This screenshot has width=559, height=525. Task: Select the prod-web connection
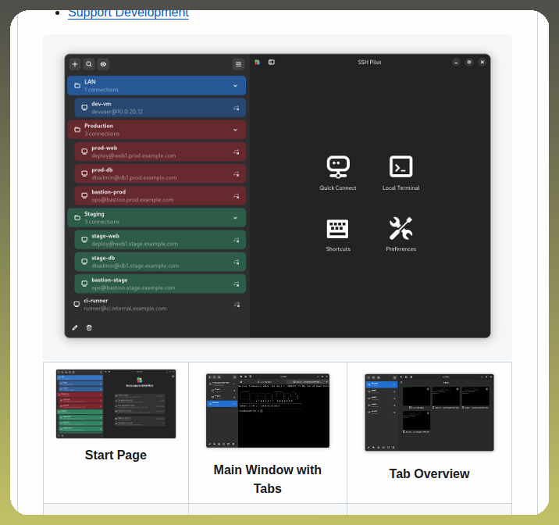coord(160,152)
